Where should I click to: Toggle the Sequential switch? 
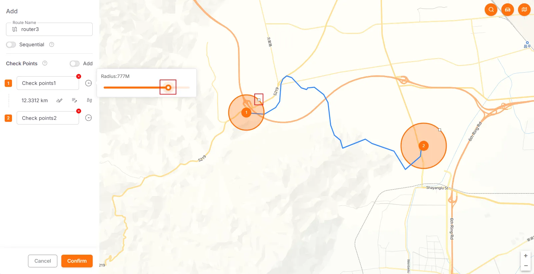tap(11, 45)
